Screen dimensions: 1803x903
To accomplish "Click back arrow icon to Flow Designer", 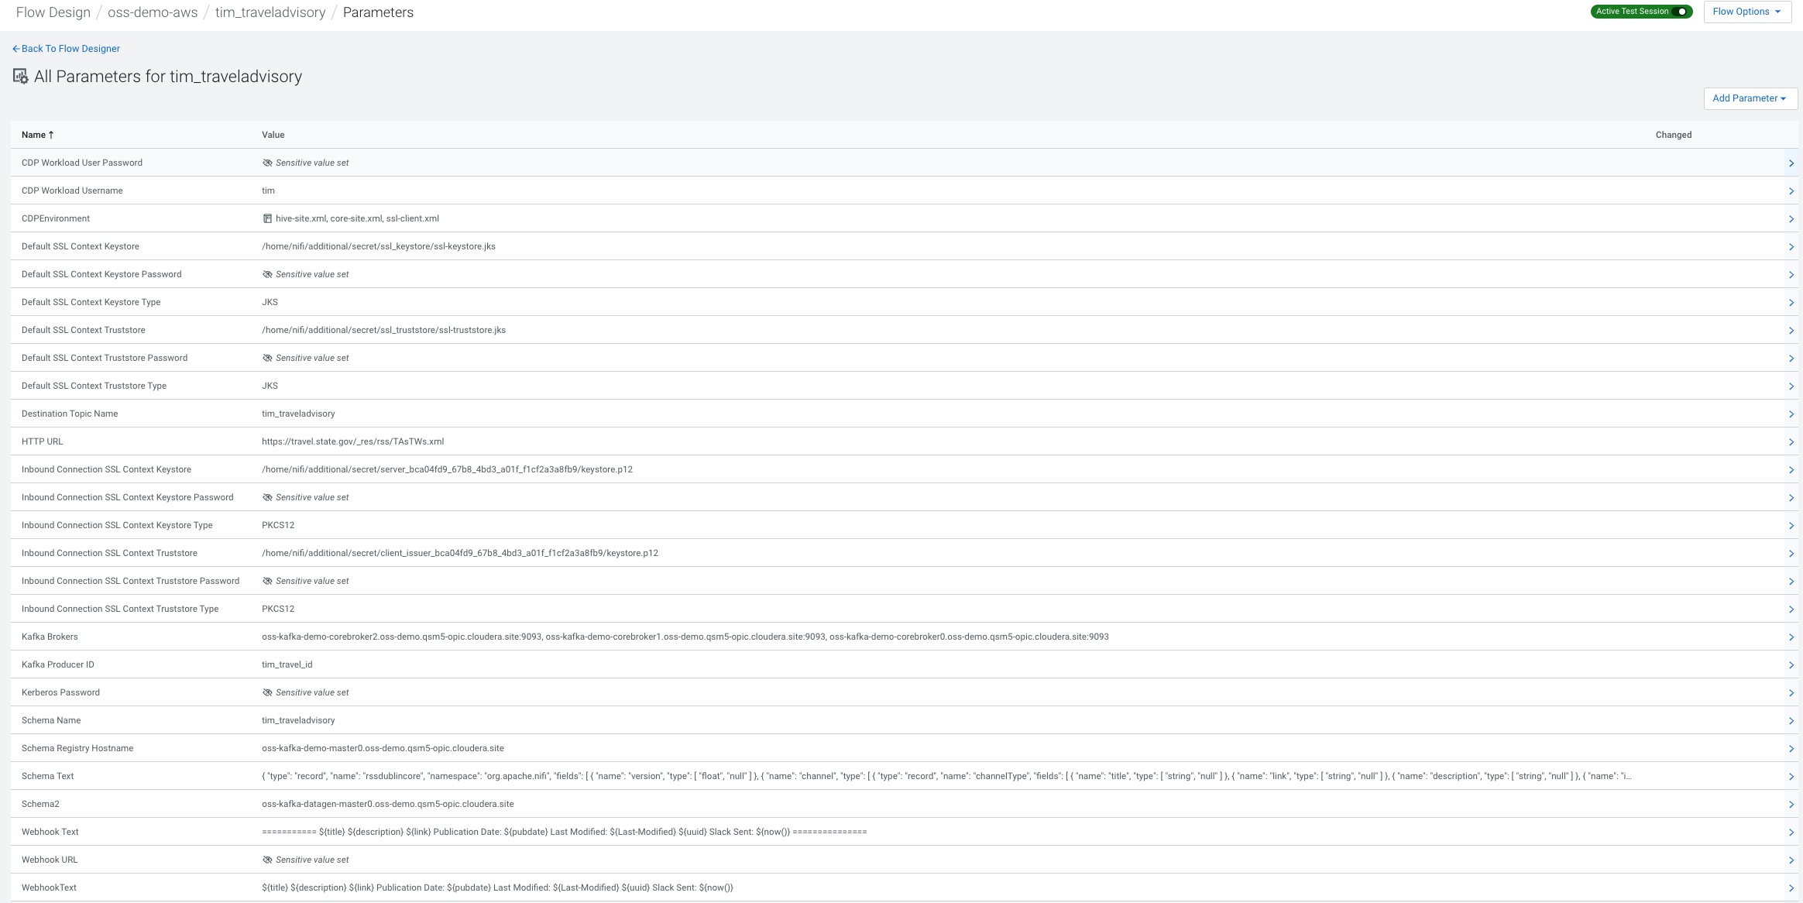I will coord(15,49).
